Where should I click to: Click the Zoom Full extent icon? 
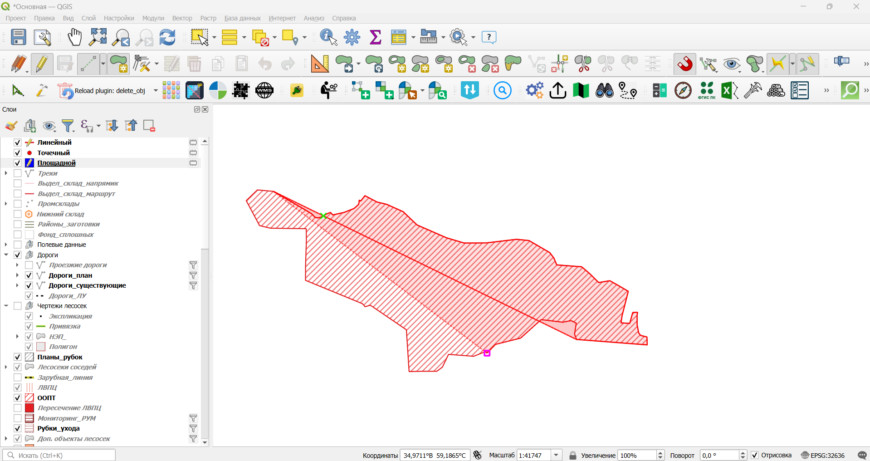(98, 37)
